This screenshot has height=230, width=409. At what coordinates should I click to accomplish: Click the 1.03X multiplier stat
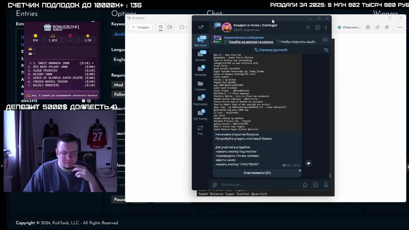click(x=53, y=38)
